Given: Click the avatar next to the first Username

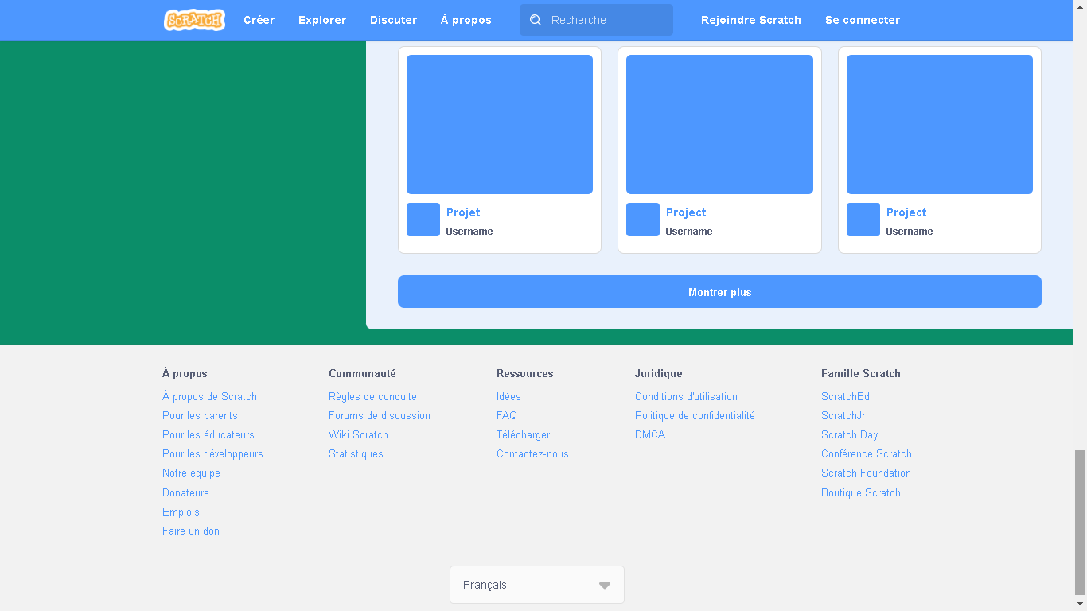Looking at the screenshot, I should tap(423, 220).
